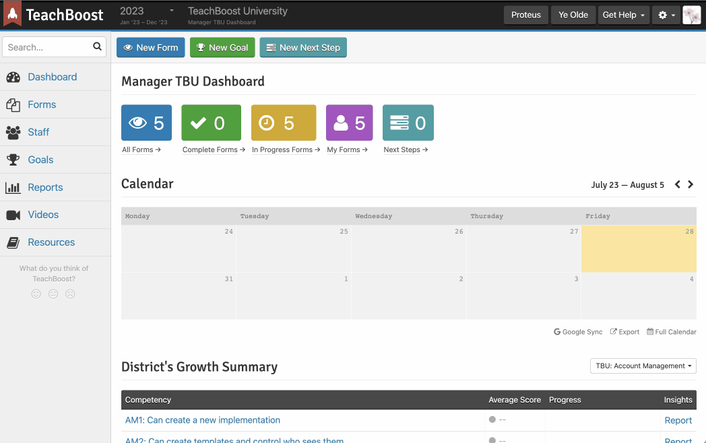Follow the Next Steps link
Screen dimensions: 706x443
tap(406, 149)
